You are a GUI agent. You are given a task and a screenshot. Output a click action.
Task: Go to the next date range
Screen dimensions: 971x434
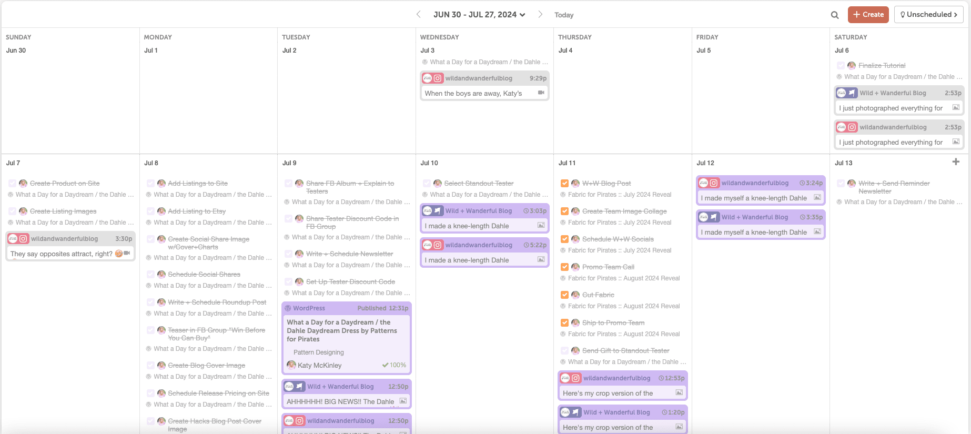tap(540, 15)
